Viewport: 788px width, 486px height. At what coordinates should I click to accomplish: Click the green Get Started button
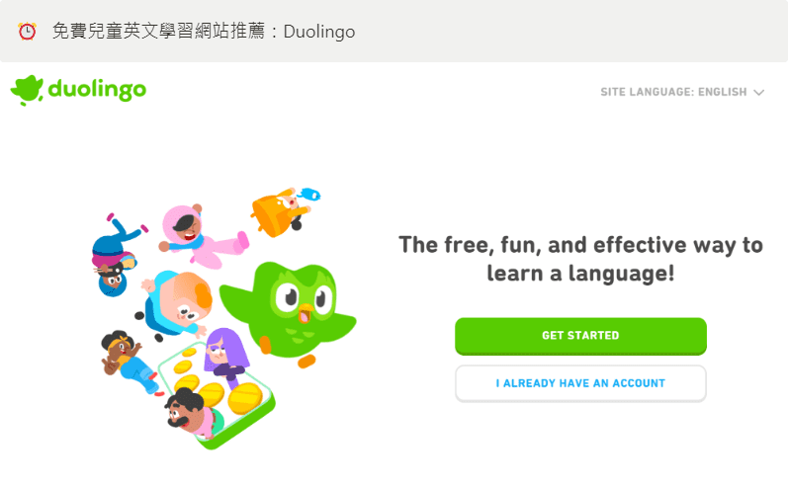(x=580, y=336)
